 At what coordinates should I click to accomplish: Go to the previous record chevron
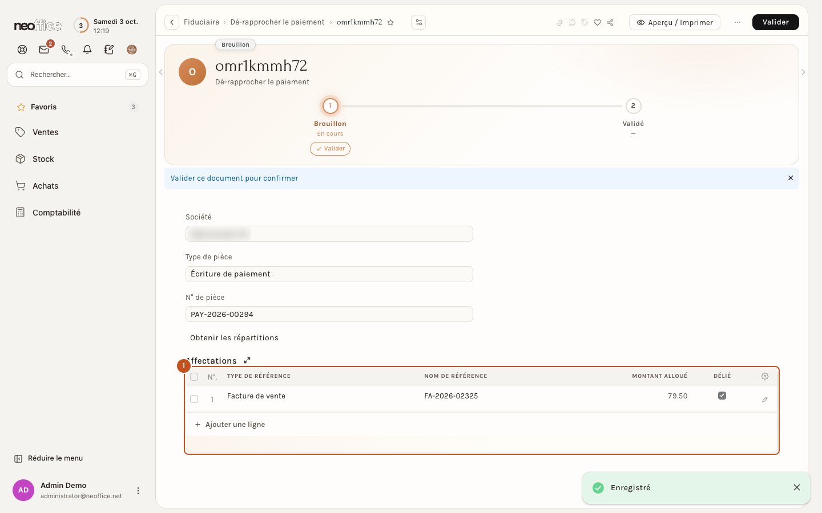pos(161,72)
